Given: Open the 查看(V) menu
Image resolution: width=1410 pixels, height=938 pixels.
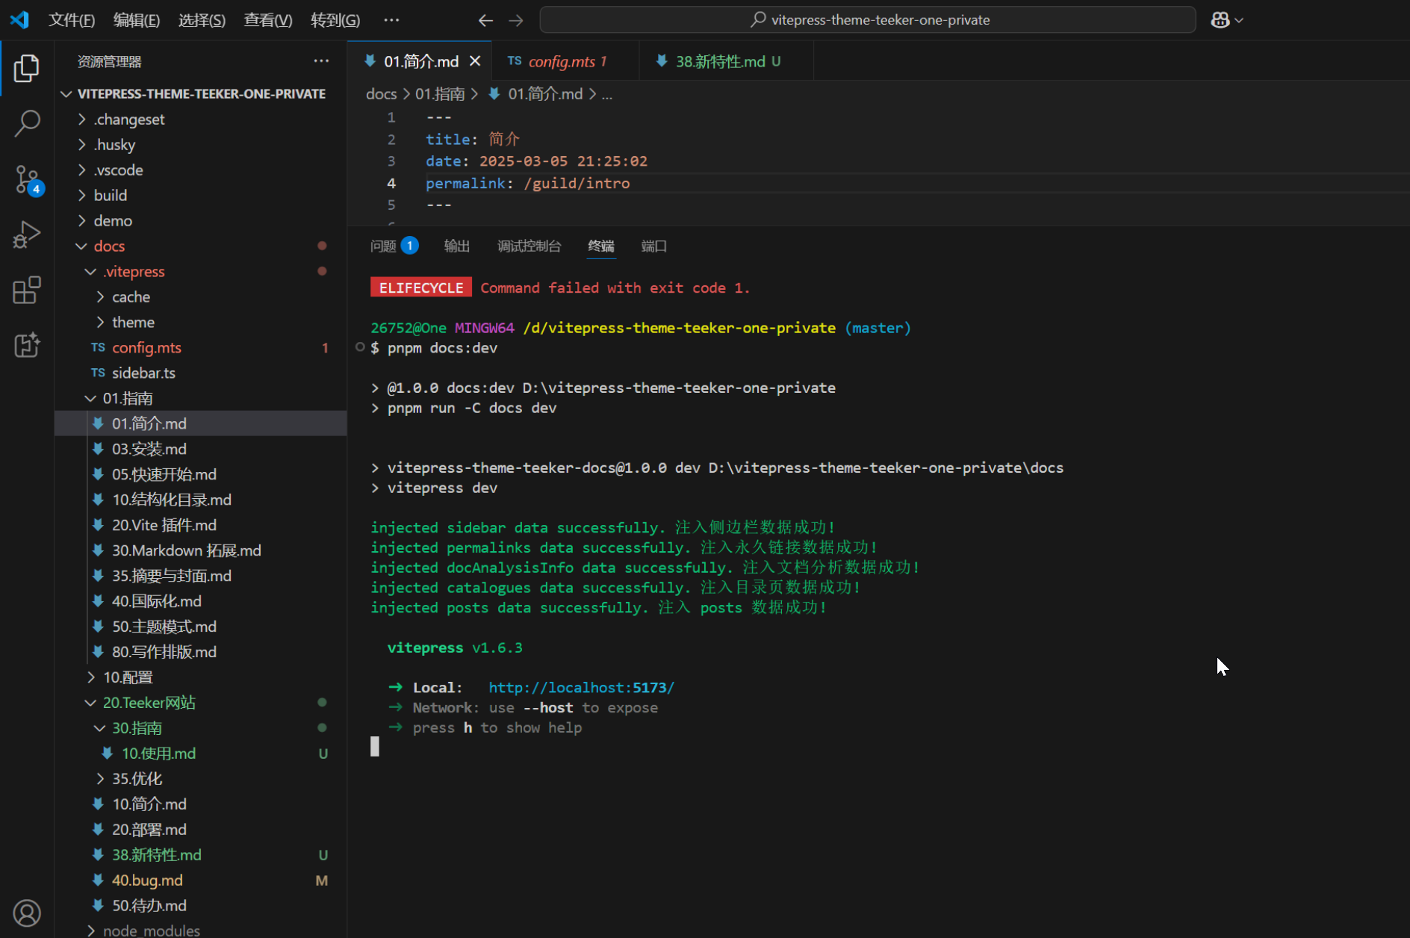Looking at the screenshot, I should (268, 20).
